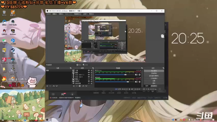Open the Recycle Bin desktop icon
Screen dimensions: 217x122
pos(4,13)
